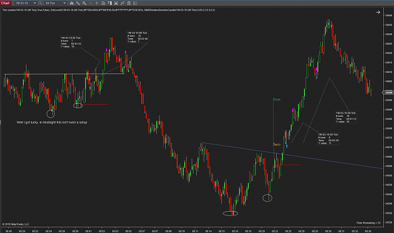Show the data box icon

pos(103,3)
